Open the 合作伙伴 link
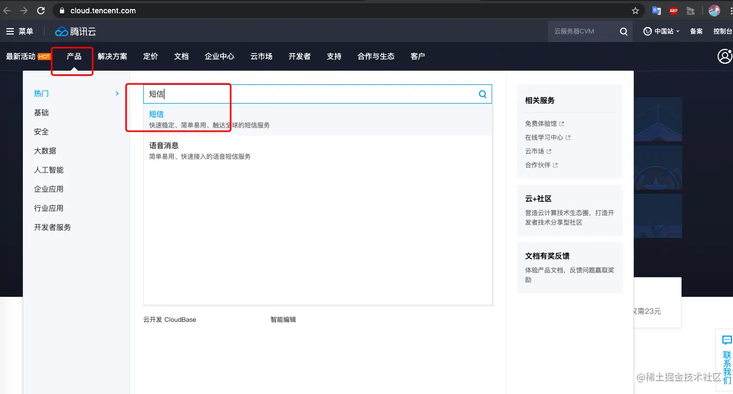The height and width of the screenshot is (394, 733). click(x=538, y=165)
